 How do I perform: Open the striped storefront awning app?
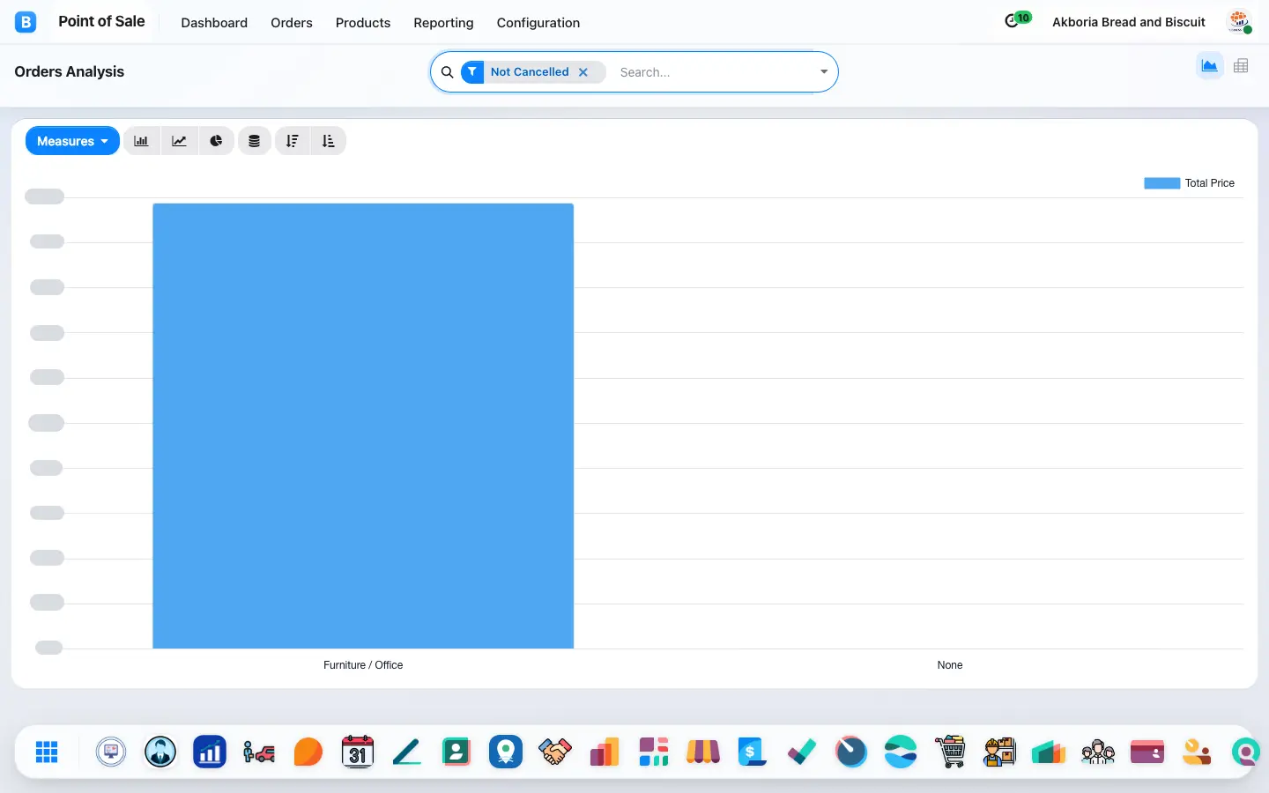tap(703, 752)
